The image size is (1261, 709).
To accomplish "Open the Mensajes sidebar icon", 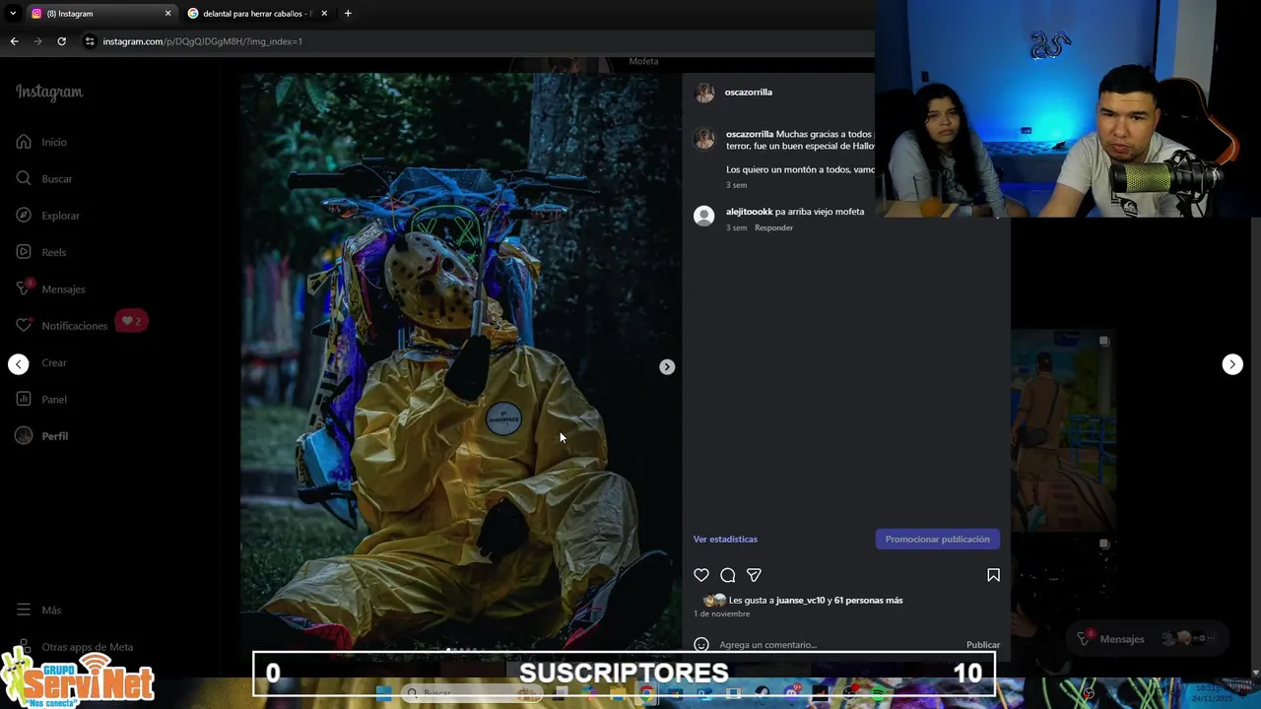I will 24,289.
